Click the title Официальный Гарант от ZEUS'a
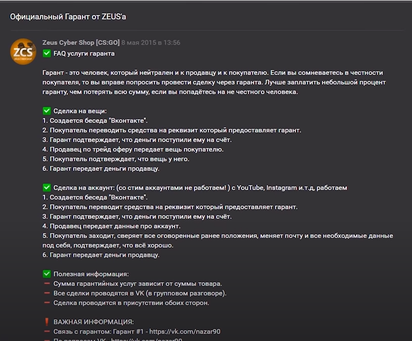Viewport: 412px width, 341px height. click(68, 17)
